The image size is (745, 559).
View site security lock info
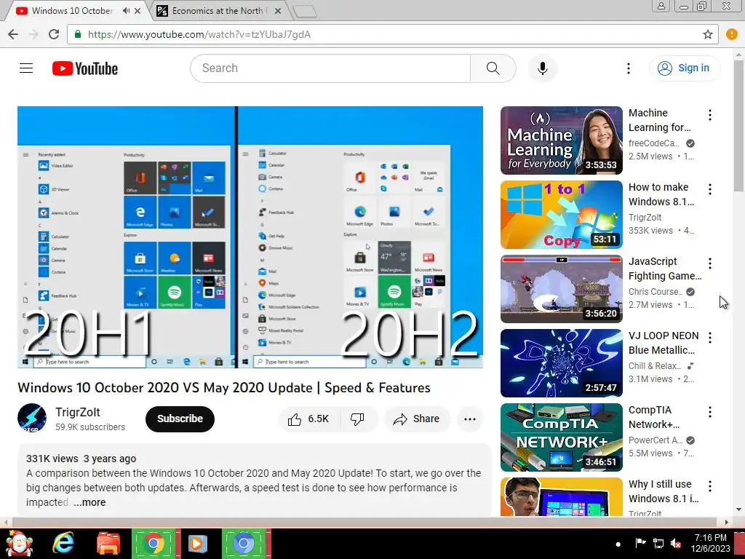pyautogui.click(x=78, y=34)
